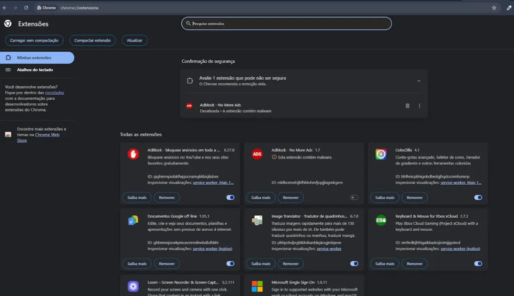Click Saiba mais for ColorZilla
The height and width of the screenshot is (296, 514).
pos(385,198)
